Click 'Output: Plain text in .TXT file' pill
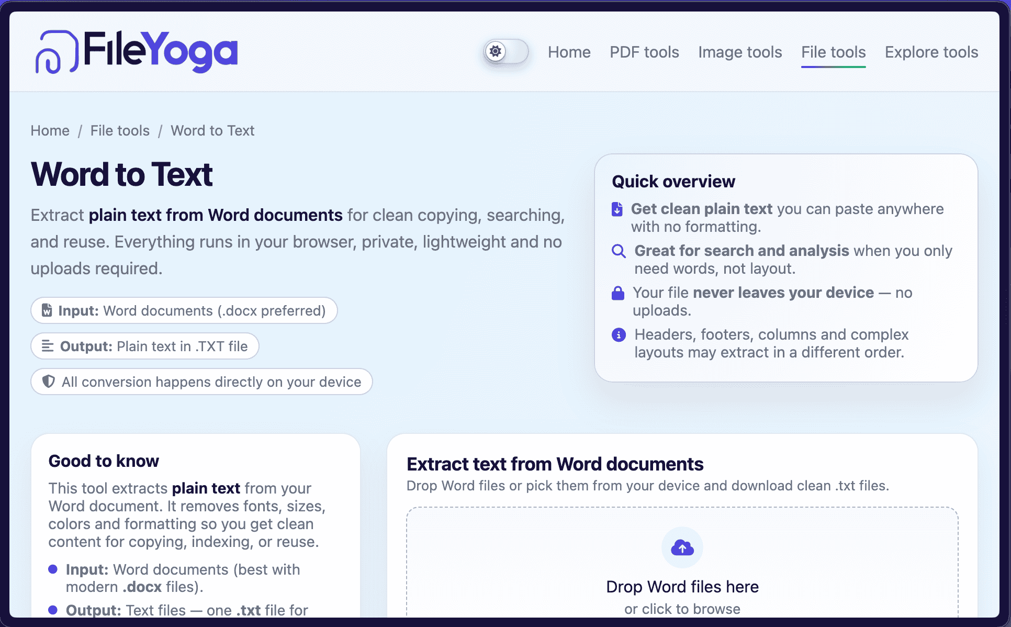This screenshot has width=1011, height=627. pos(145,346)
